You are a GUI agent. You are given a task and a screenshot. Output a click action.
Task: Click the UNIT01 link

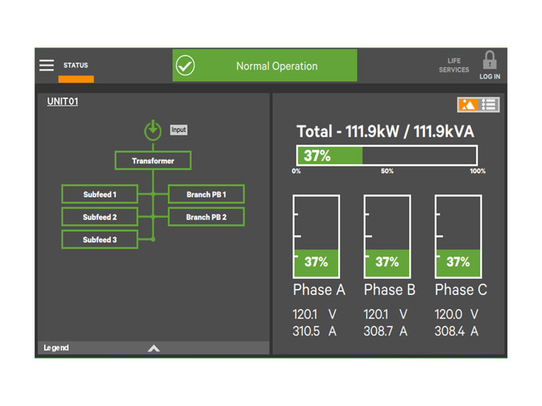[x=62, y=101]
